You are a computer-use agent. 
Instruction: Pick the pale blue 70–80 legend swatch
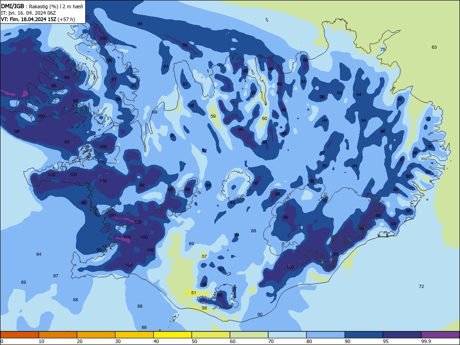pyautogui.click(x=287, y=335)
